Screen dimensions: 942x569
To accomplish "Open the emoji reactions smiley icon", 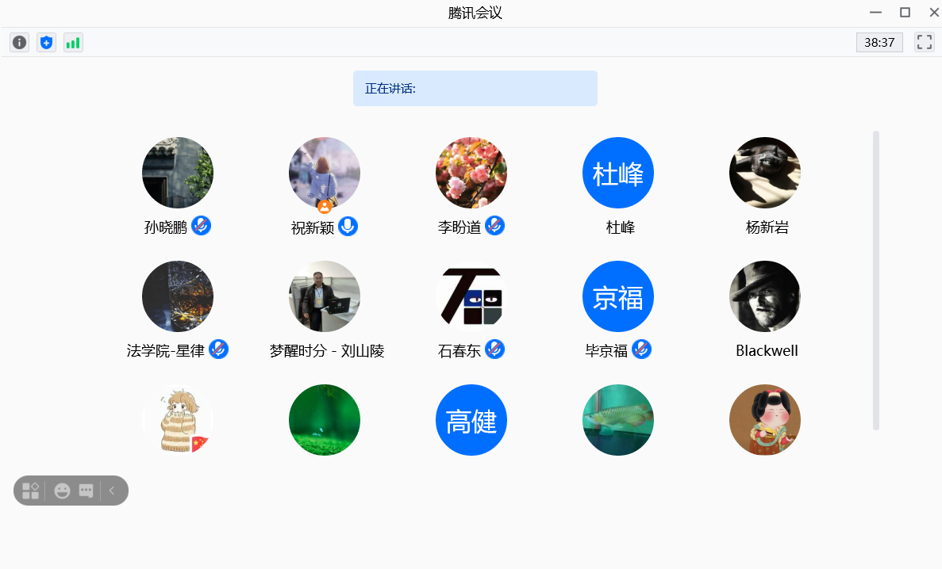I will pos(62,491).
